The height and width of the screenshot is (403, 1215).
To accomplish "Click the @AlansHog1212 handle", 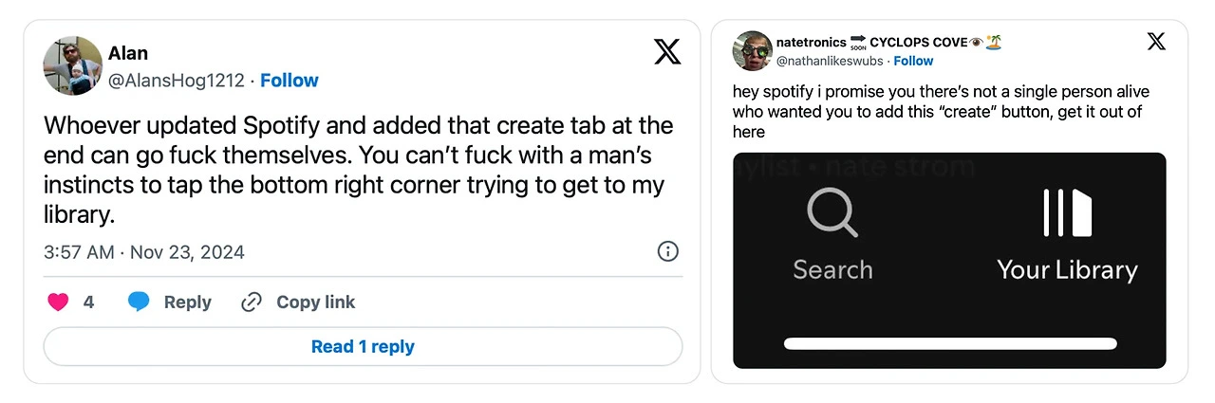I will coord(177,81).
